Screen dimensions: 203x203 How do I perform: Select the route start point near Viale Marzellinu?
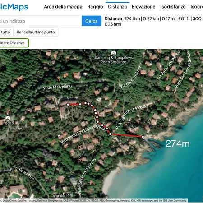tap(68, 104)
